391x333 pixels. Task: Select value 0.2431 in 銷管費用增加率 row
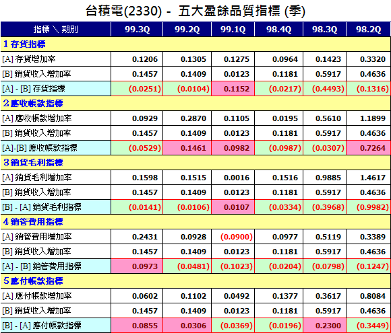145,237
